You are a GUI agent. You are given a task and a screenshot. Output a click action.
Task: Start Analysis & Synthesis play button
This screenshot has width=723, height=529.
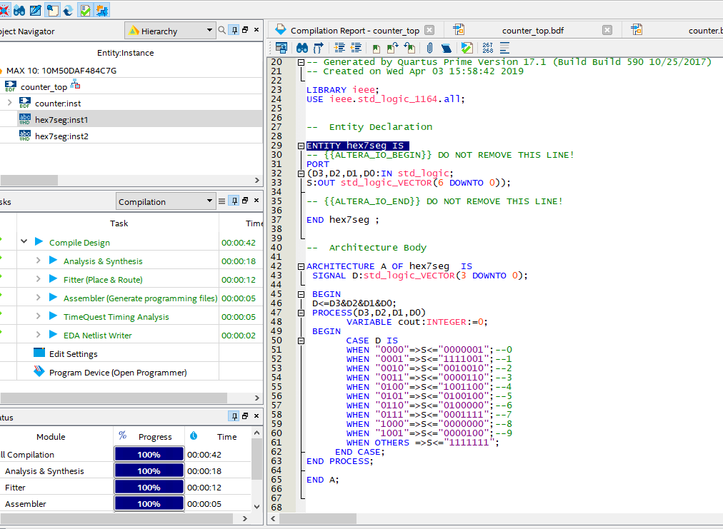pyautogui.click(x=53, y=260)
